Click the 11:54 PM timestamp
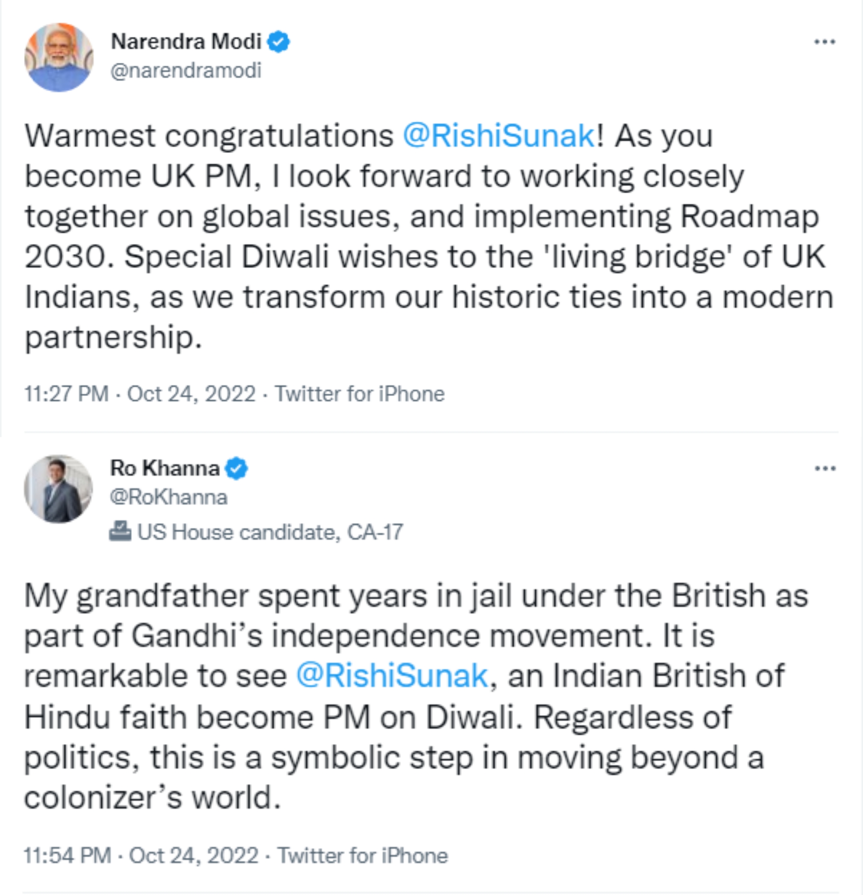863x895 pixels. [x=68, y=855]
